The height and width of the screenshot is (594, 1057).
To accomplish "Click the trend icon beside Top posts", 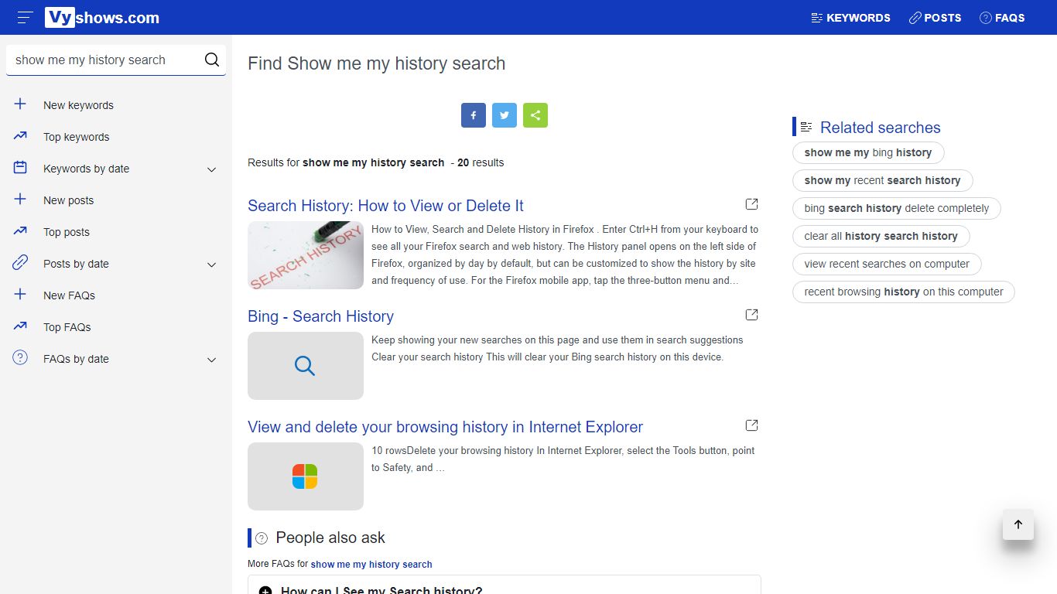I will click(x=20, y=230).
